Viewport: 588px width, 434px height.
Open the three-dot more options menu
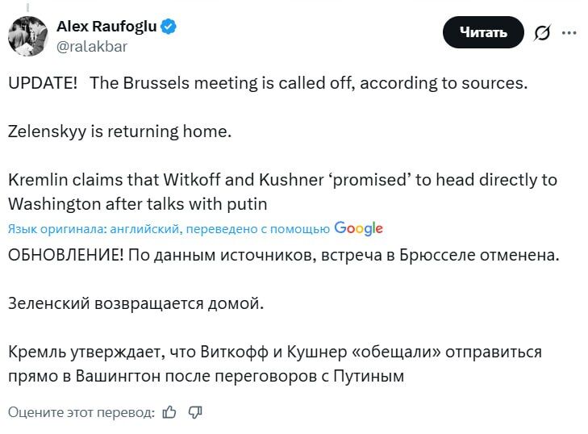[x=569, y=32]
